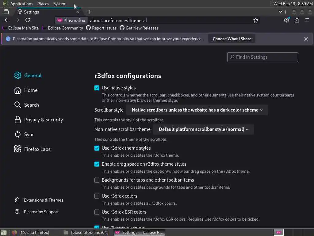Close the Settings tab
This screenshot has width=314, height=236.
[x=78, y=12]
